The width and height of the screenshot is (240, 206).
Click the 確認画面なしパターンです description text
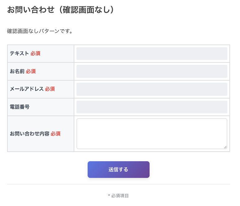tap(40, 31)
